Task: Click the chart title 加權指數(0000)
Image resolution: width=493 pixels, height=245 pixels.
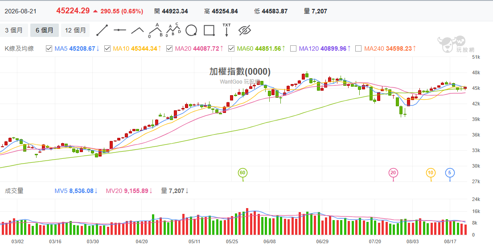Action: tap(240, 72)
